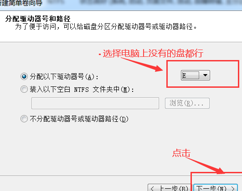The image size is (242, 191).
Task: Select the 分配以下驱动器号(A) radio button
Action: [24, 76]
